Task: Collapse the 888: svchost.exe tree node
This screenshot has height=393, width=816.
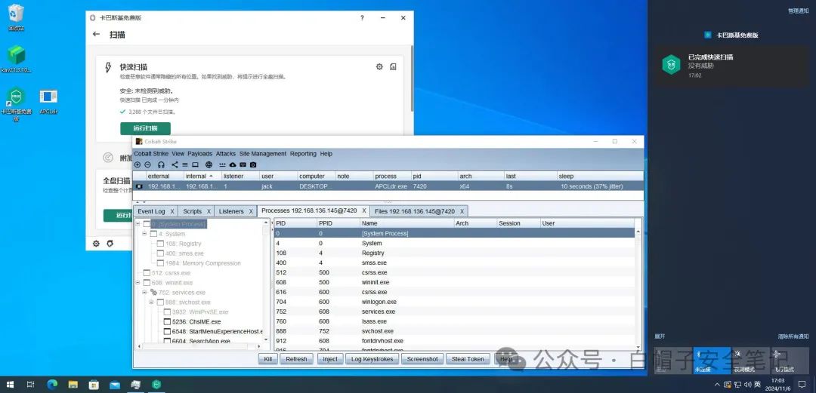Action: click(151, 302)
